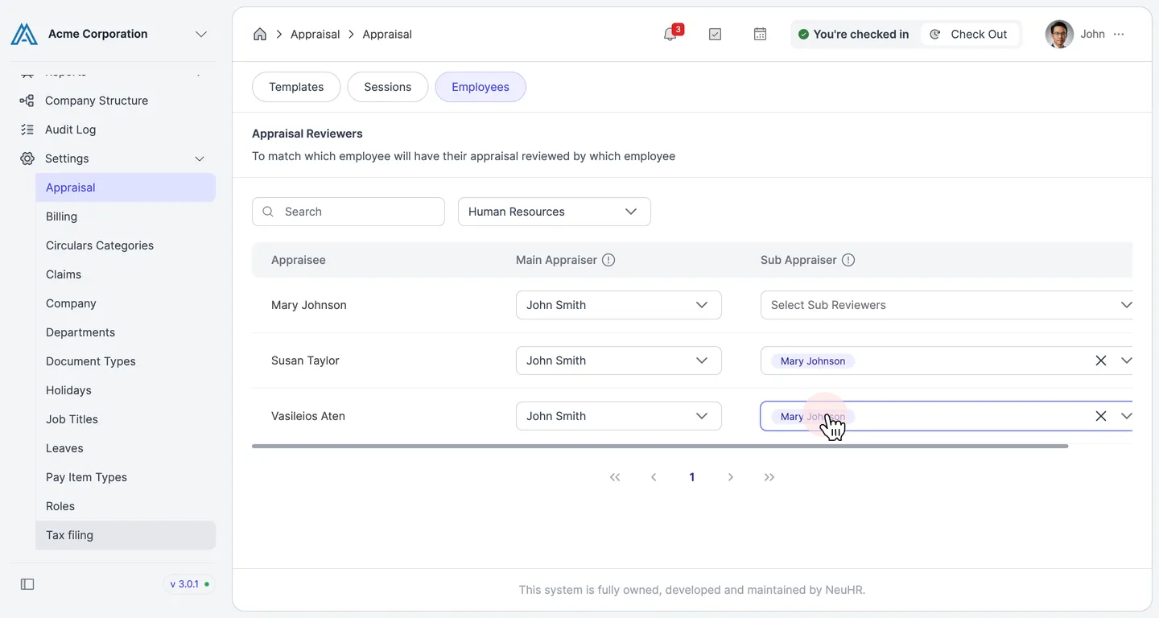Image resolution: width=1159 pixels, height=618 pixels.
Task: Click the Settings gear icon
Action: pos(27,159)
